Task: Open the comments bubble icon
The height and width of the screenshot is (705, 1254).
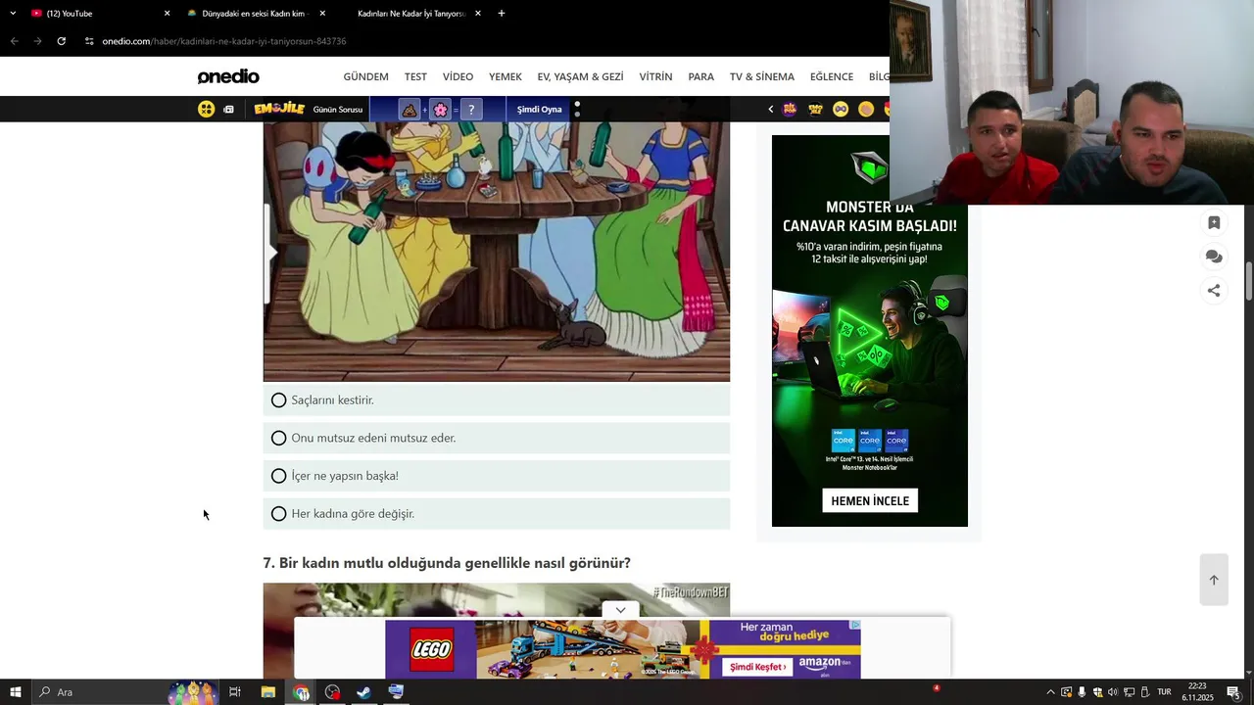Action: point(1214,257)
